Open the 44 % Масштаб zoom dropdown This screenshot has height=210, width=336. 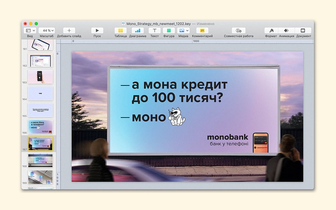pos(46,30)
